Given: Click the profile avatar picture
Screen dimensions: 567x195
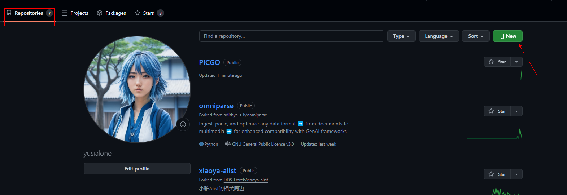Looking at the screenshot, I should [x=137, y=89].
